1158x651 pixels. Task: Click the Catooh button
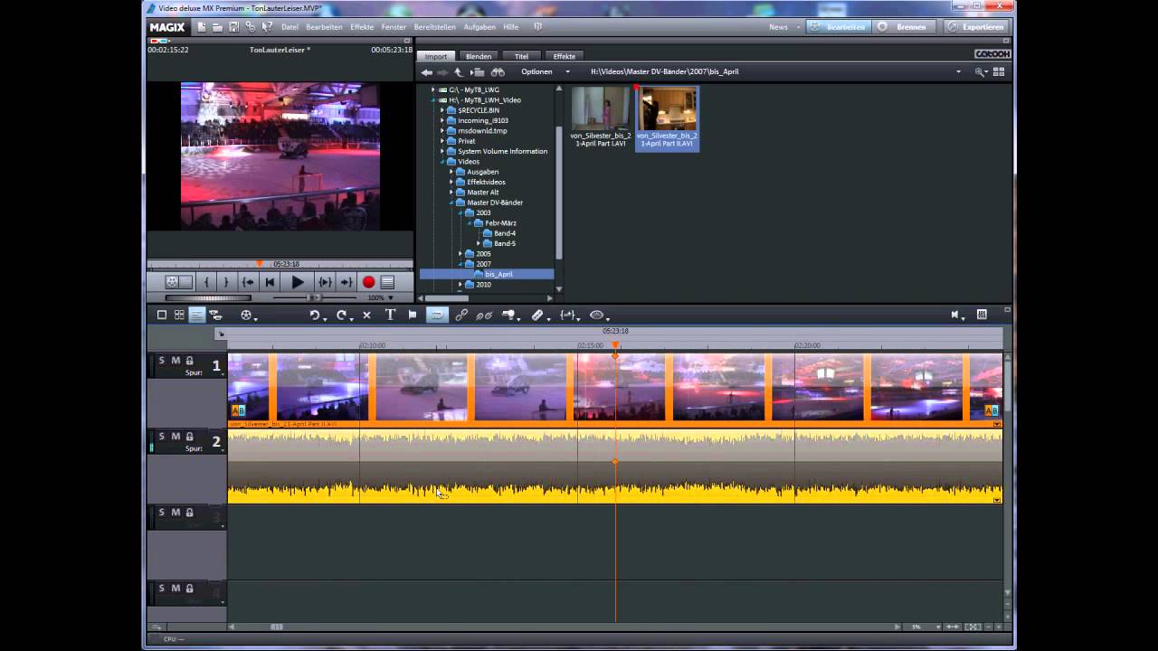(x=992, y=54)
